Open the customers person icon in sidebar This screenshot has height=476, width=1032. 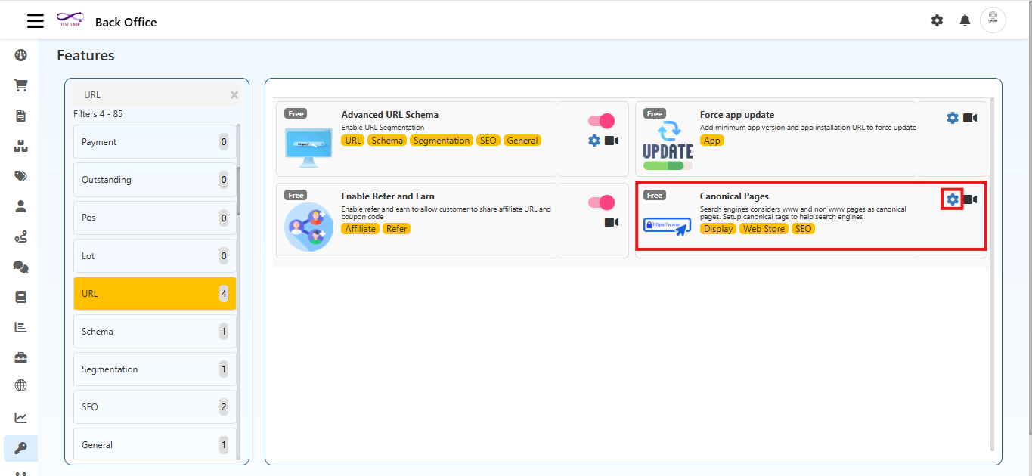tap(20, 206)
